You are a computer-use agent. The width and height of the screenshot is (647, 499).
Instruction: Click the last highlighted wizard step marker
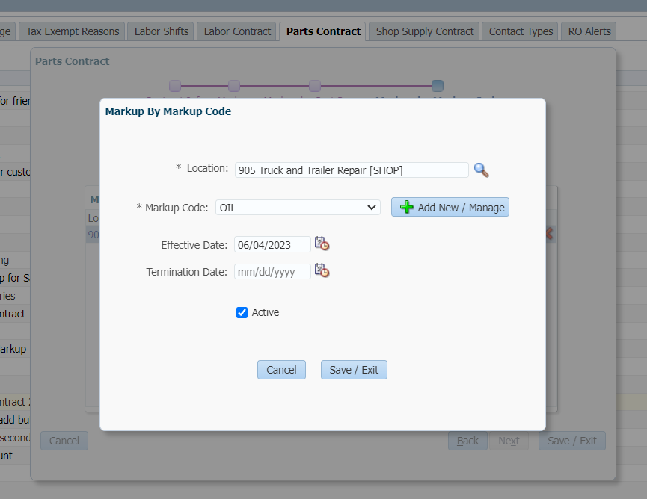pos(438,86)
